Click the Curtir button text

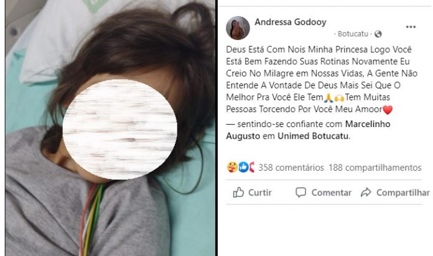260,192
